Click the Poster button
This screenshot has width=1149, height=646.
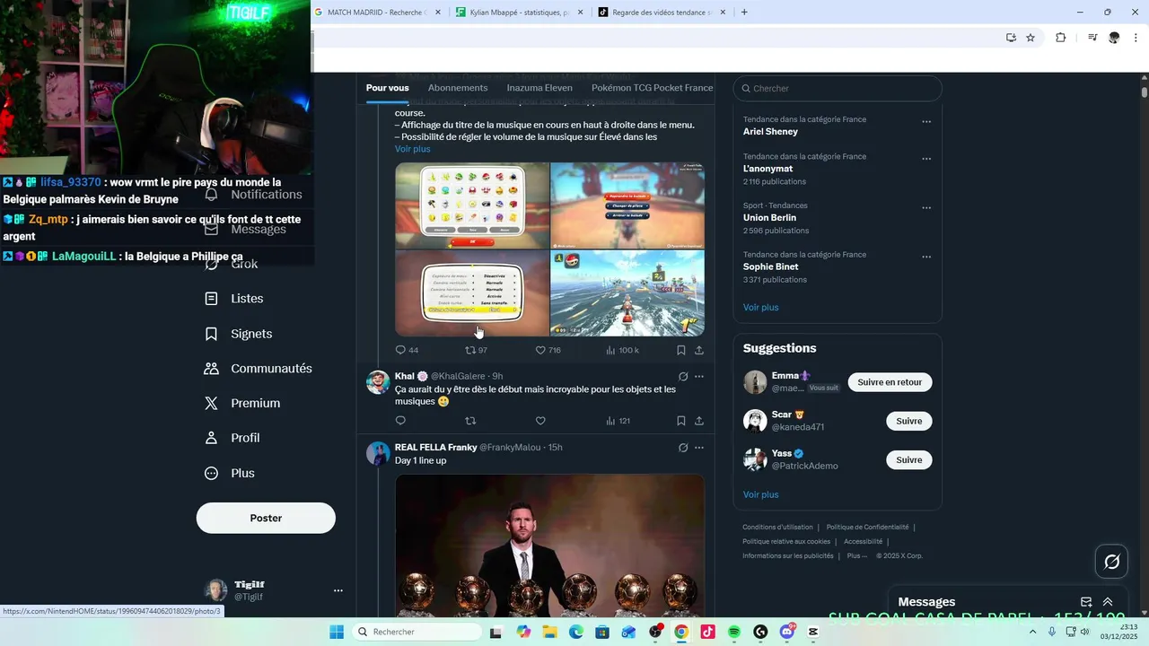click(x=266, y=518)
